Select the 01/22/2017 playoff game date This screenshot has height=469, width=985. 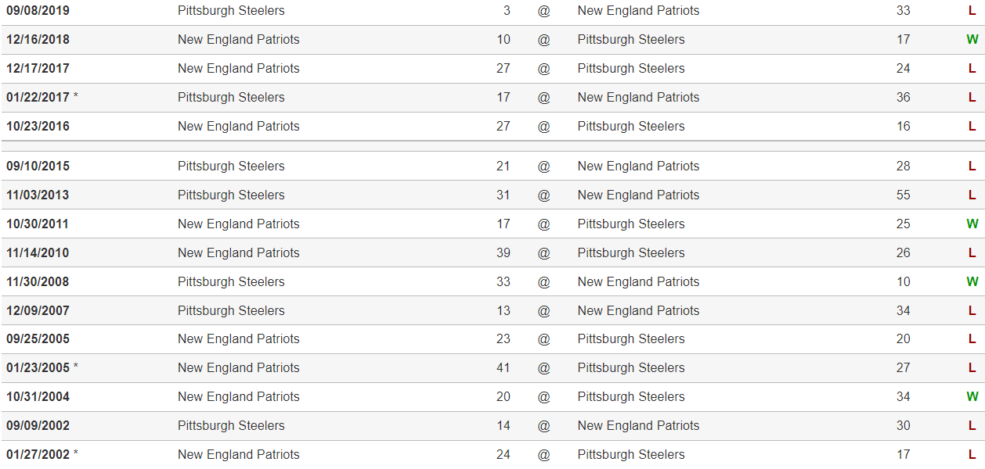pyautogui.click(x=38, y=98)
